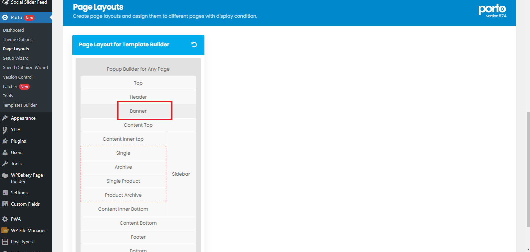Click the page vertical scrollbar

(x=528, y=169)
